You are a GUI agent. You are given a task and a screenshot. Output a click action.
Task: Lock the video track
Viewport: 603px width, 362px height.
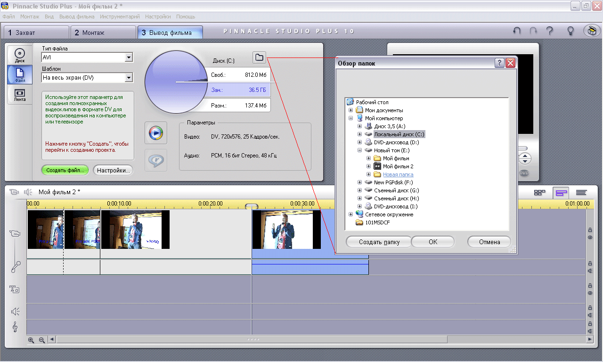590,230
